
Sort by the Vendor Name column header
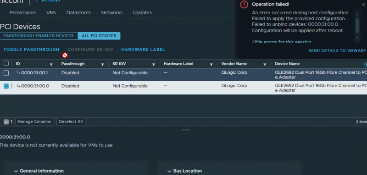(234, 64)
